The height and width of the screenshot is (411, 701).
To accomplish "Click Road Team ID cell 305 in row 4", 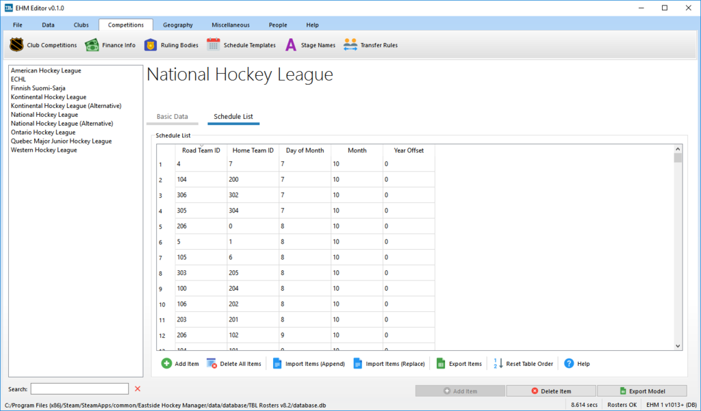I will [201, 211].
